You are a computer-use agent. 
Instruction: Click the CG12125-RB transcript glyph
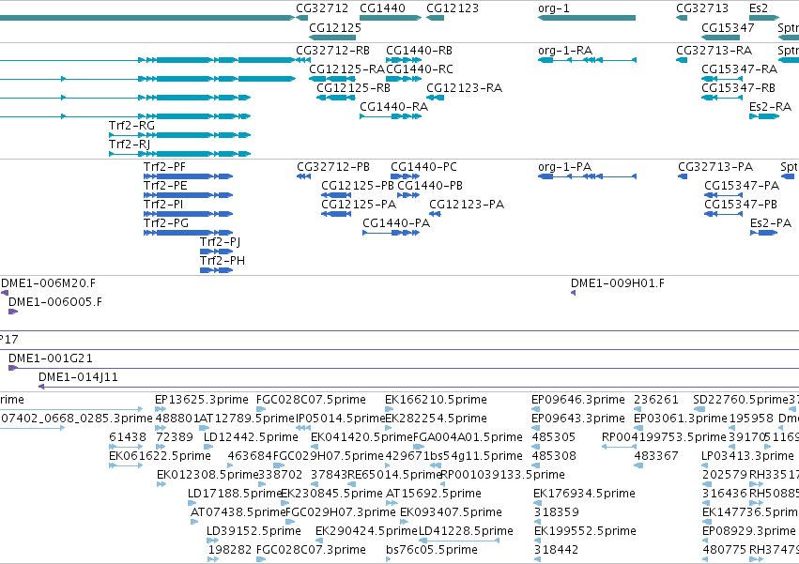click(336, 98)
